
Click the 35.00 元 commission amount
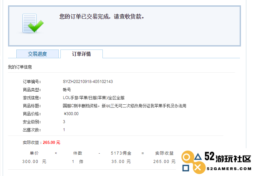121,162
